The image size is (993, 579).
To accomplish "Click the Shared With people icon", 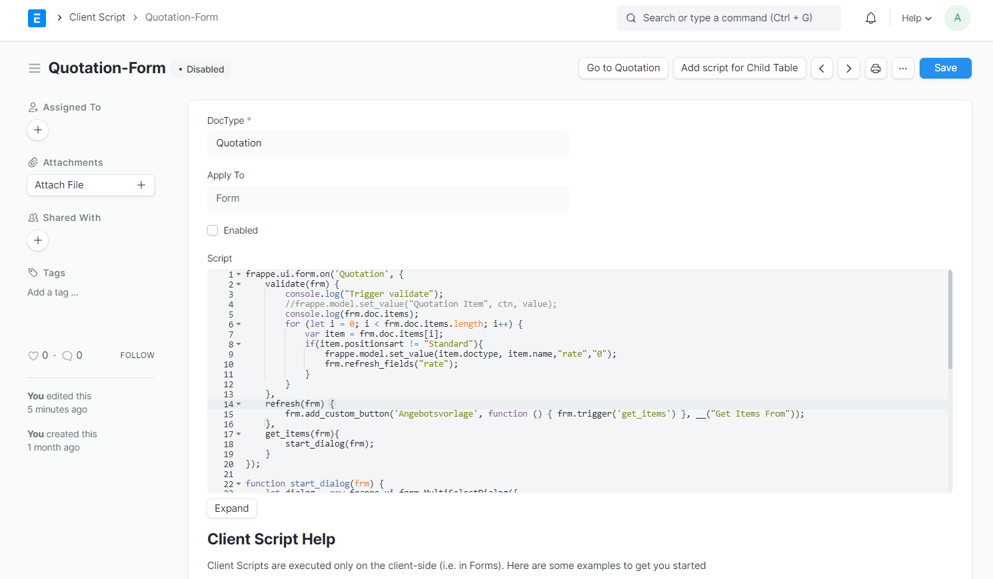I will [33, 218].
